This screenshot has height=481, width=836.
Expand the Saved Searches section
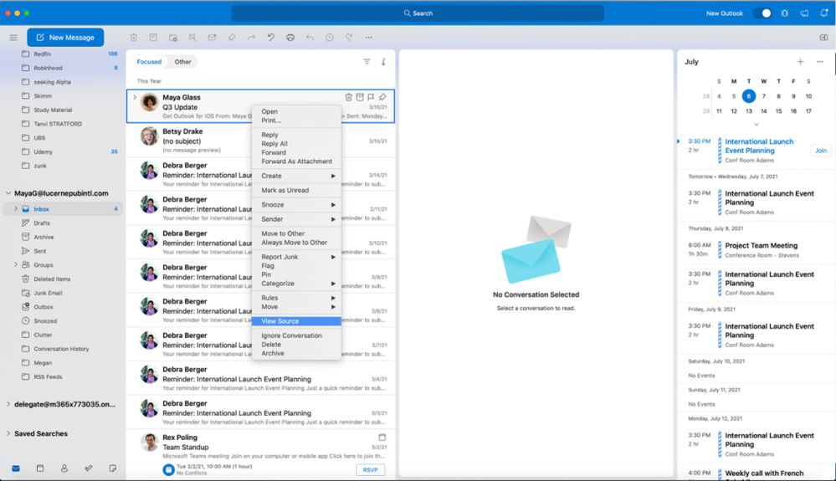pyautogui.click(x=8, y=433)
